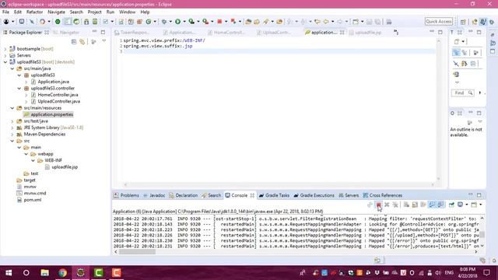This screenshot has width=498, height=280.
Task: Click the Windows Start button
Action: [9, 273]
